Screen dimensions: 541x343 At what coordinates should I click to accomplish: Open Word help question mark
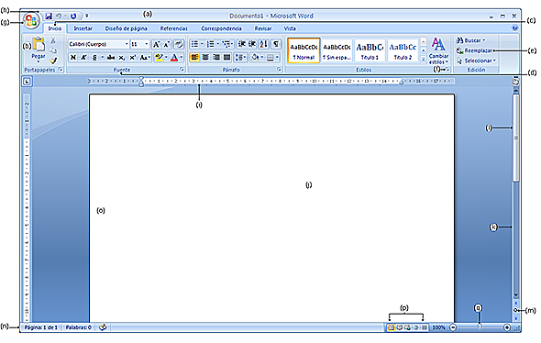[x=514, y=28]
